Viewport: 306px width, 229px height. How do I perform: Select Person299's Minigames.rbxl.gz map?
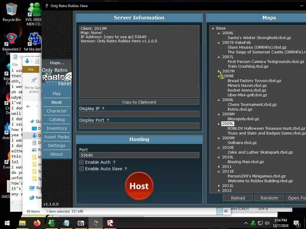(x=256, y=176)
